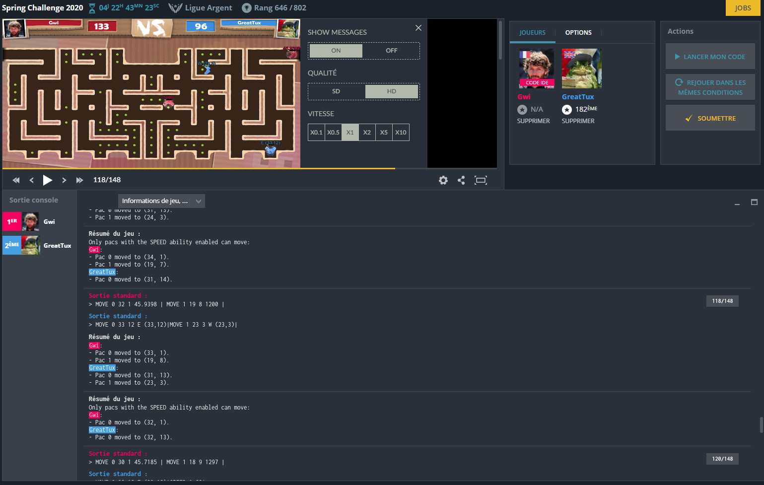Set playback speed to X0.1
This screenshot has height=485, width=764.
316,133
